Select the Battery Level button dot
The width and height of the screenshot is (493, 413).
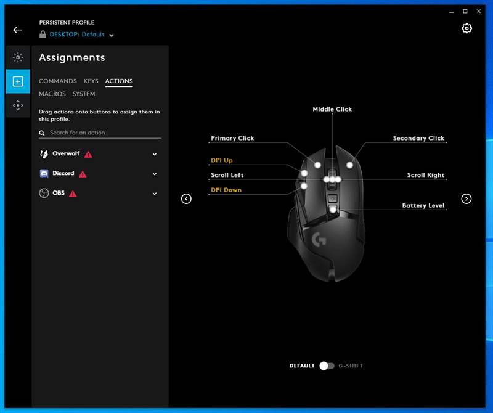click(333, 210)
